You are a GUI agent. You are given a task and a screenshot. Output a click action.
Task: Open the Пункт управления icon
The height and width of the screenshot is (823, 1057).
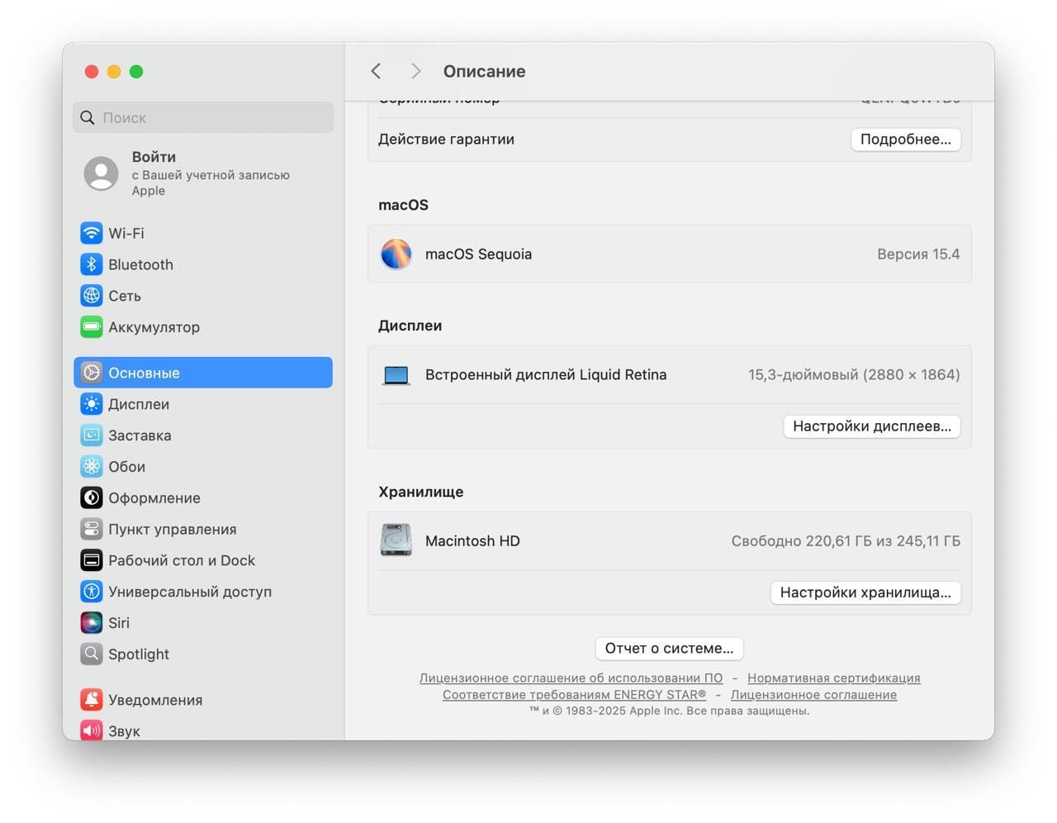coord(92,529)
